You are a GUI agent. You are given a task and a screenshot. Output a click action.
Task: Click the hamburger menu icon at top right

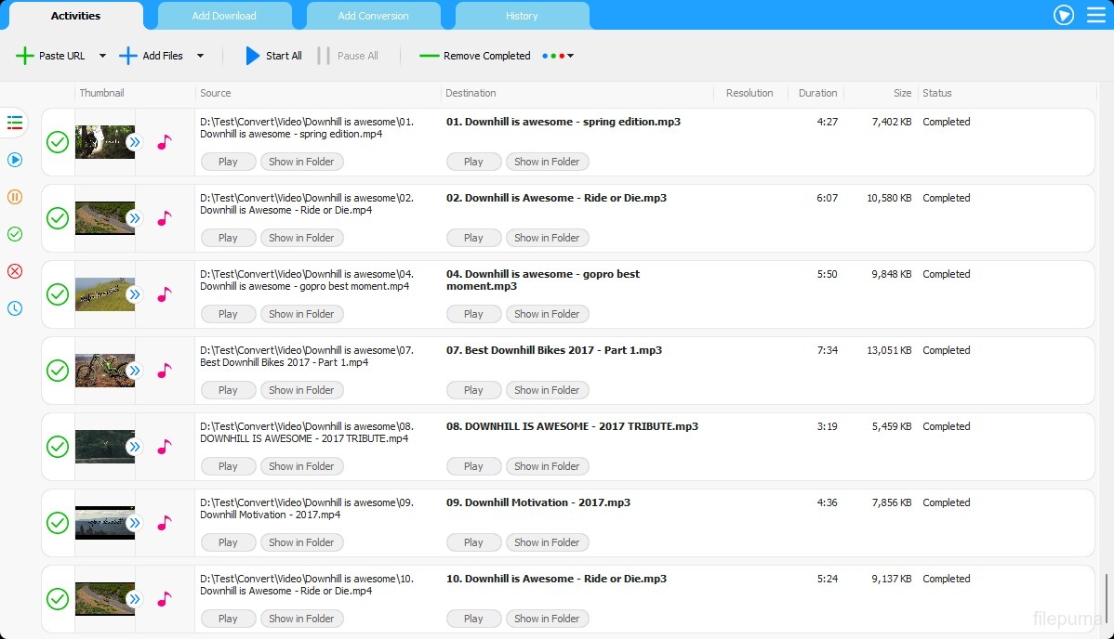1096,15
